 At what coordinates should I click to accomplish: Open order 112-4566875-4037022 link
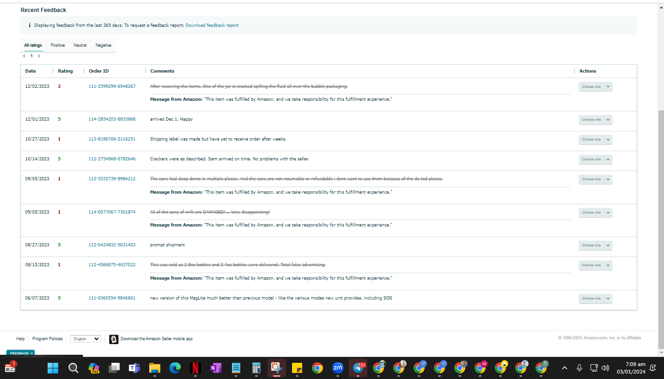(x=112, y=265)
